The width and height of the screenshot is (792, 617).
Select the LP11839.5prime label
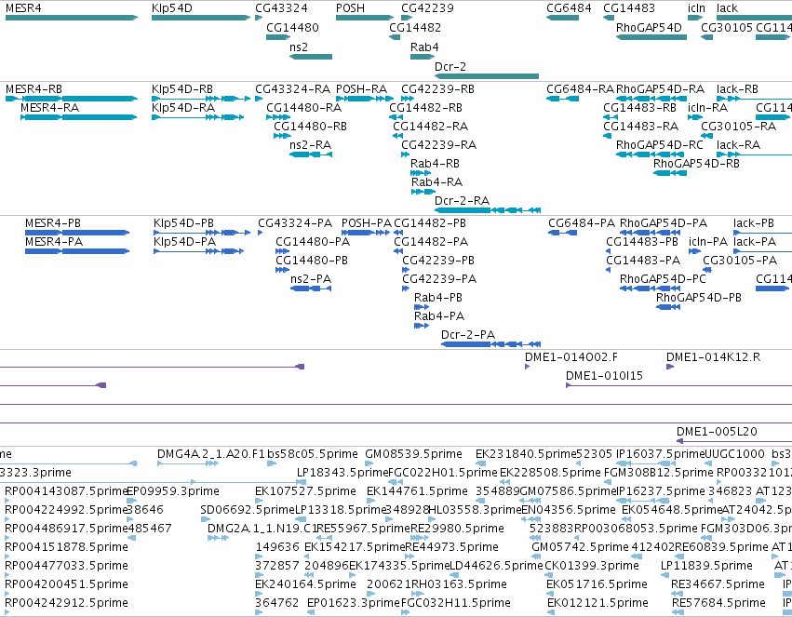[x=706, y=566]
